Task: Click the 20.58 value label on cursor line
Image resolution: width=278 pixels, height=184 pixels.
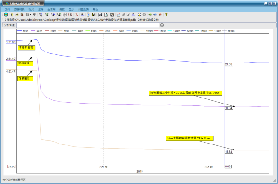Action: pos(229,64)
